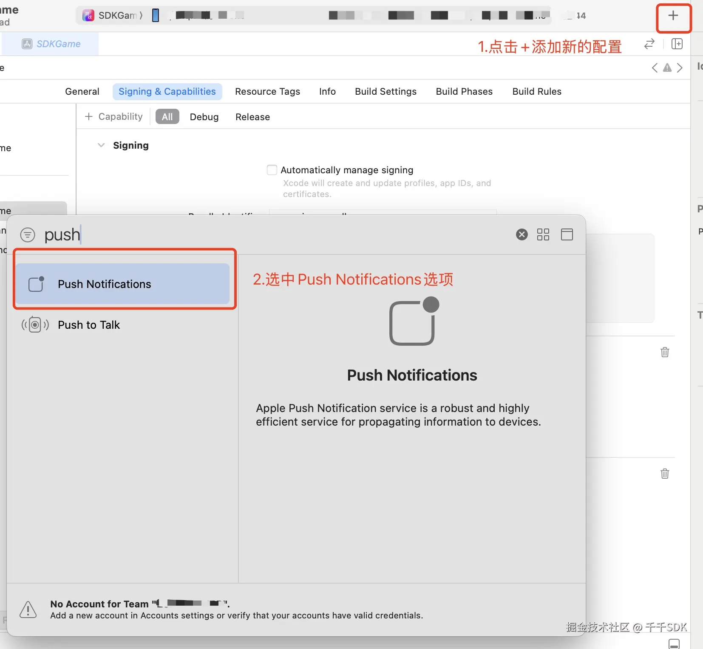Screen dimensions: 703x649
Task: Open the Build Settings tab
Action: coord(386,92)
